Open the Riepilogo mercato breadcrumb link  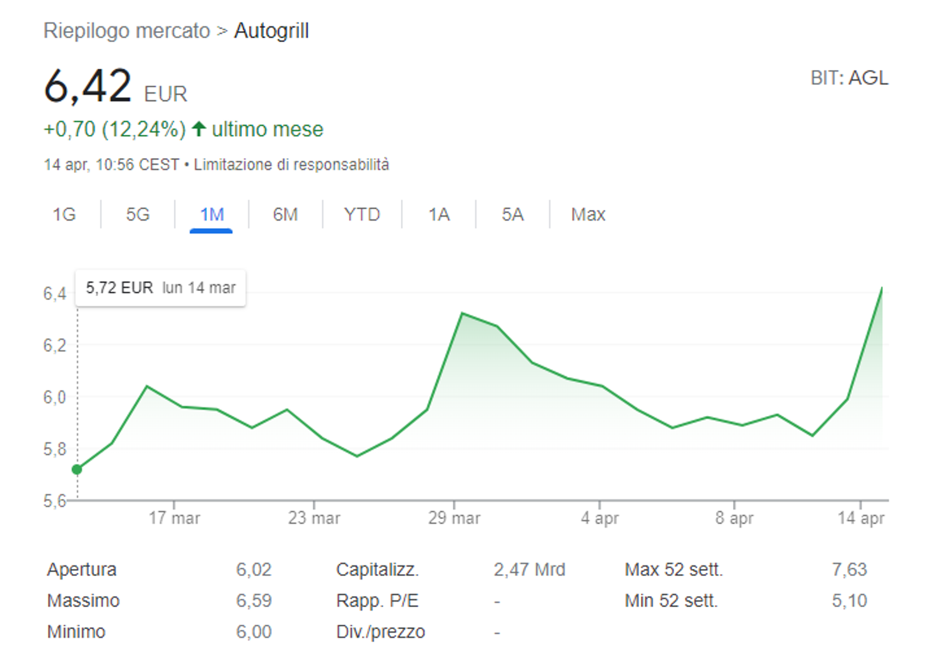click(x=127, y=31)
